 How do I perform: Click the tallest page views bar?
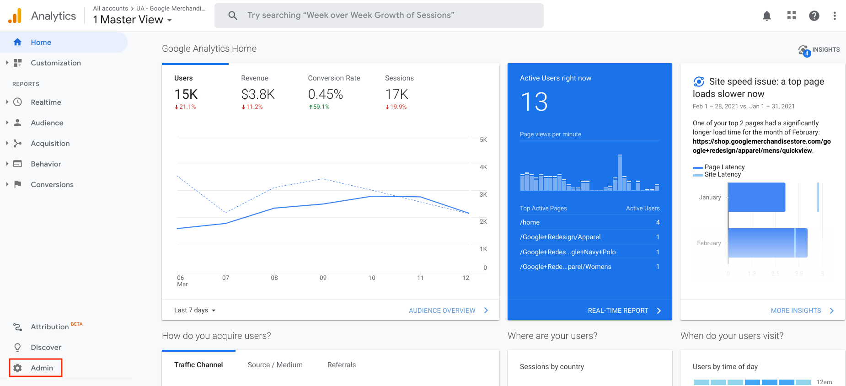click(x=620, y=172)
